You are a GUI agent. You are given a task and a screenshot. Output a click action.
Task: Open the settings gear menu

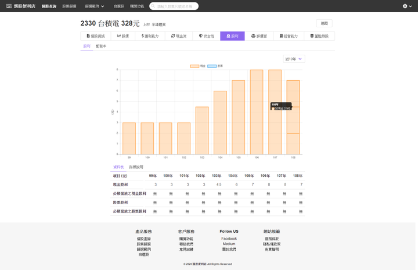coord(407,6)
